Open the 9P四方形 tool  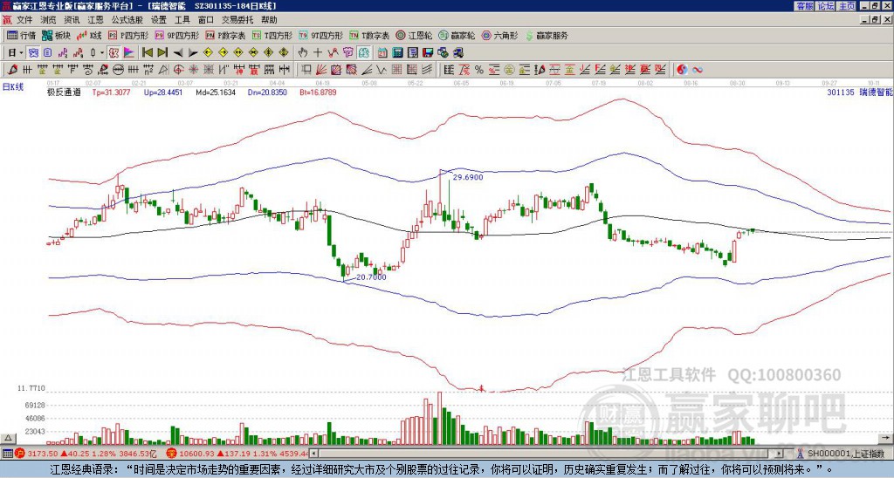(x=177, y=35)
